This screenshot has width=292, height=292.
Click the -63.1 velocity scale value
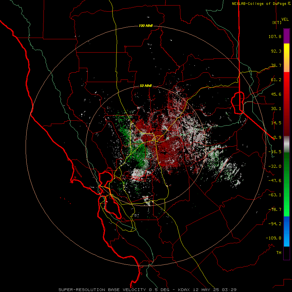(x=275, y=195)
